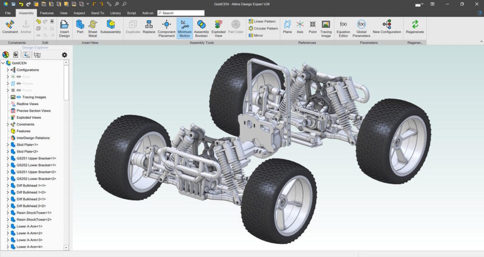
Task: Open the Inspect ribbon tab
Action: [79, 13]
